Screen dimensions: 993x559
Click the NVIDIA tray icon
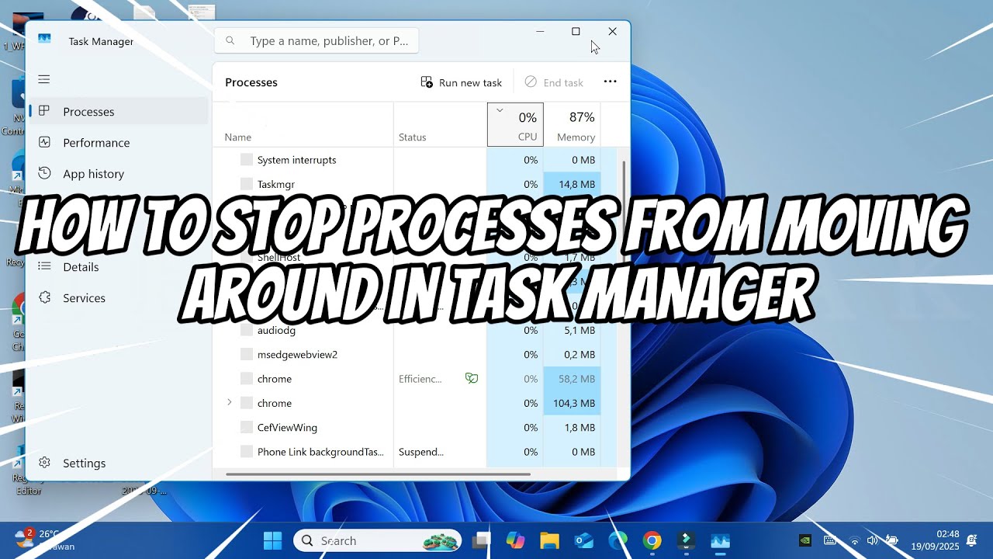[x=805, y=540]
